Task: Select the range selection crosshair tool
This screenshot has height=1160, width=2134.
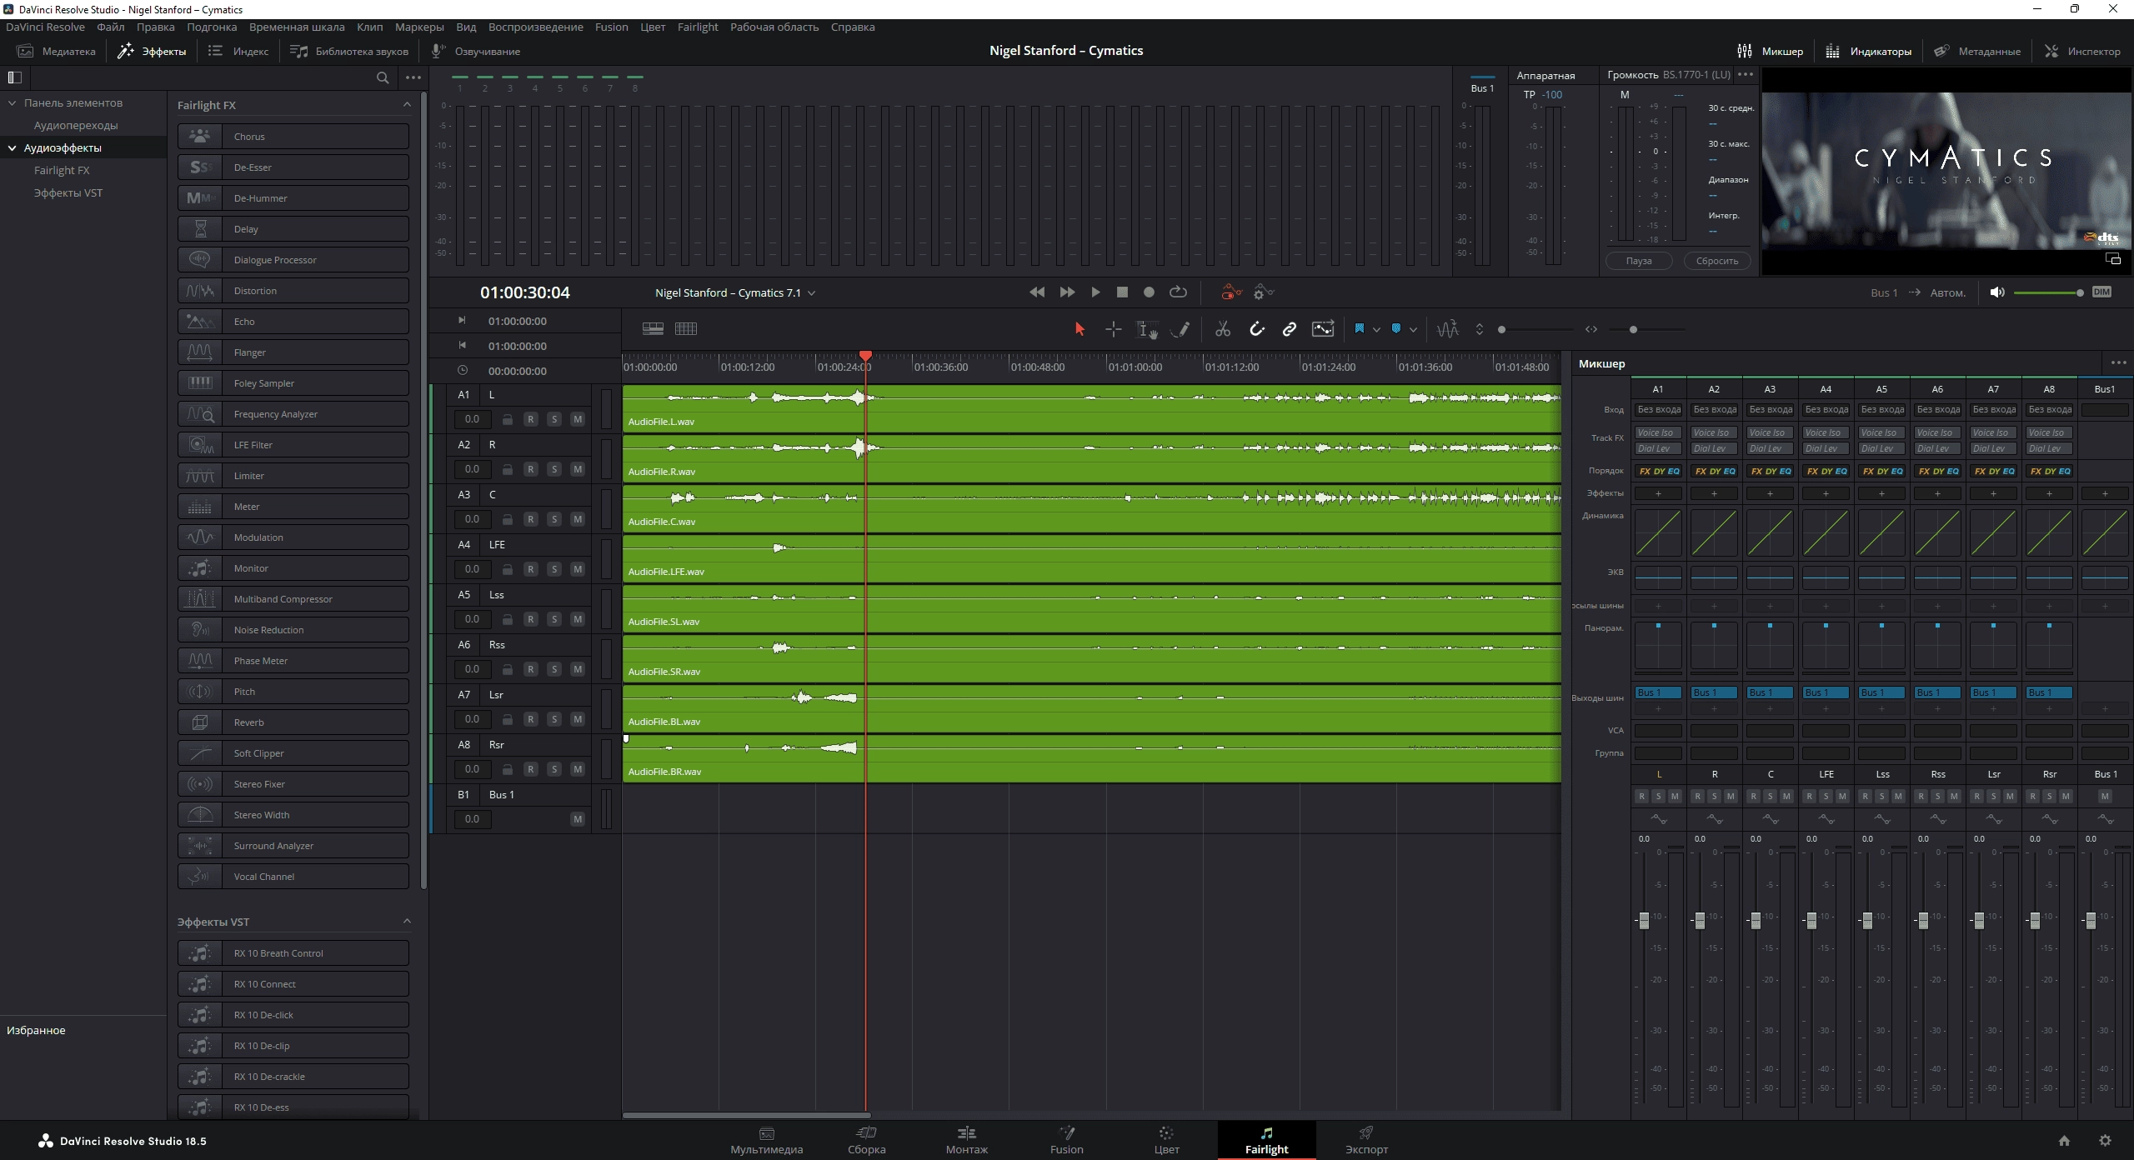Action: click(x=1113, y=329)
